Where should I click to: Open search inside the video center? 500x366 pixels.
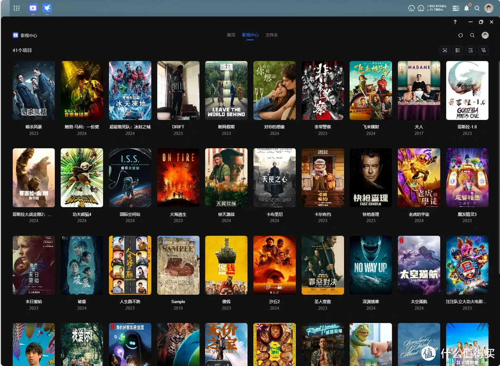(x=472, y=35)
